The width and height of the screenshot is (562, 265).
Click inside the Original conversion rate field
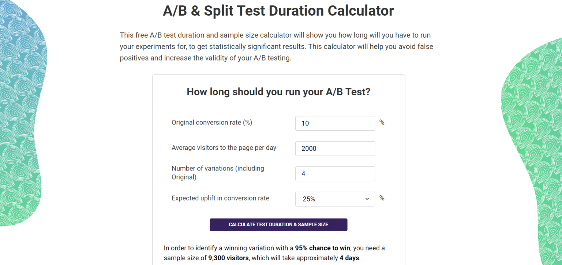pos(335,123)
